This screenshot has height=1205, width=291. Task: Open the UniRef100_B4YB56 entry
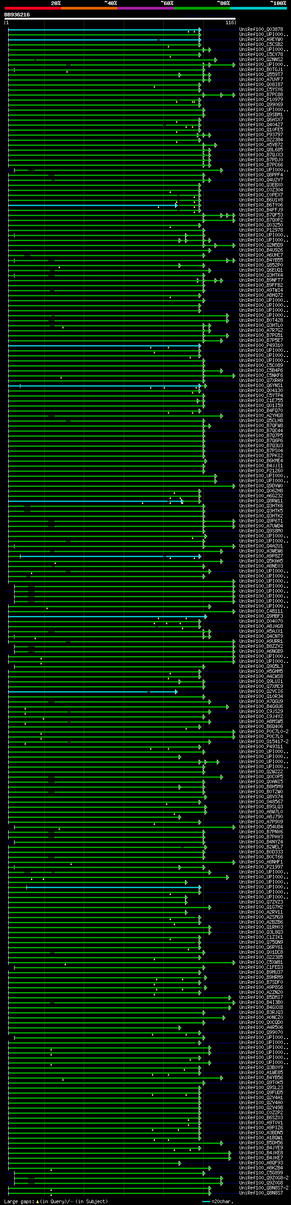point(261,1077)
